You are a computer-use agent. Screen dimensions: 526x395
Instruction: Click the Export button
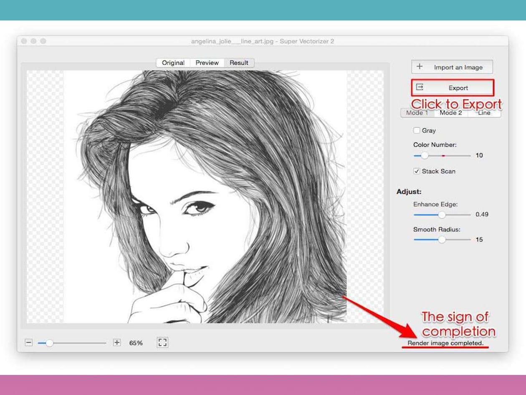tap(453, 88)
